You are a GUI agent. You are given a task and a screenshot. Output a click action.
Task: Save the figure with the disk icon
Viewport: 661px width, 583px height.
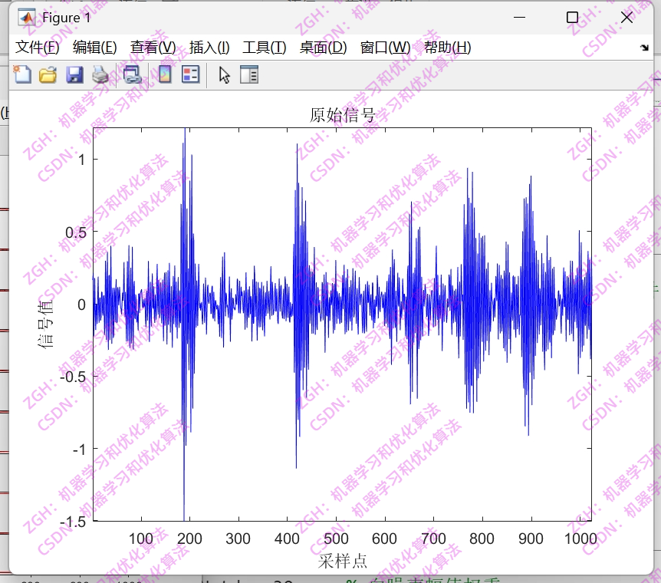(x=74, y=74)
